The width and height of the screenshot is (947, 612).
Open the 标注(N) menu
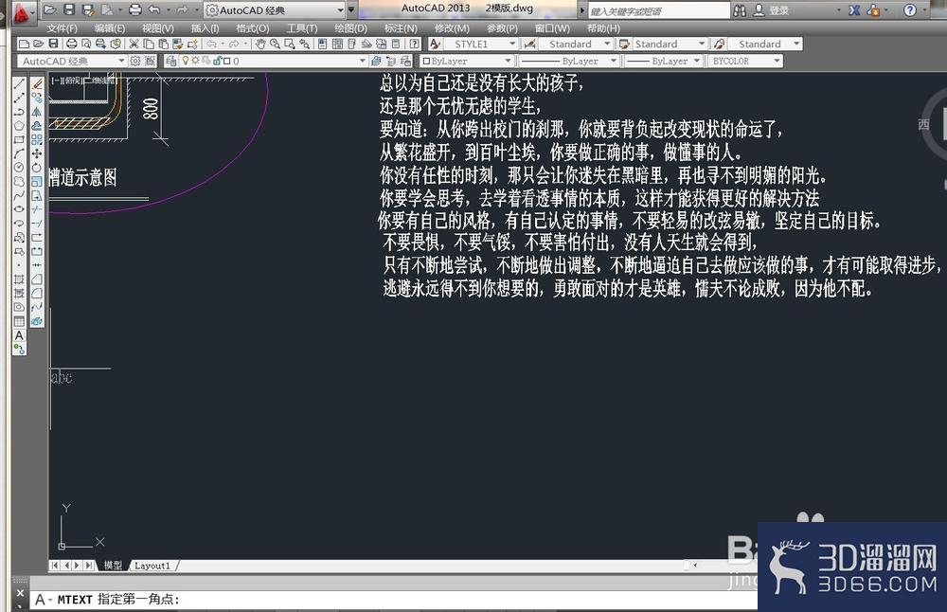pos(401,28)
